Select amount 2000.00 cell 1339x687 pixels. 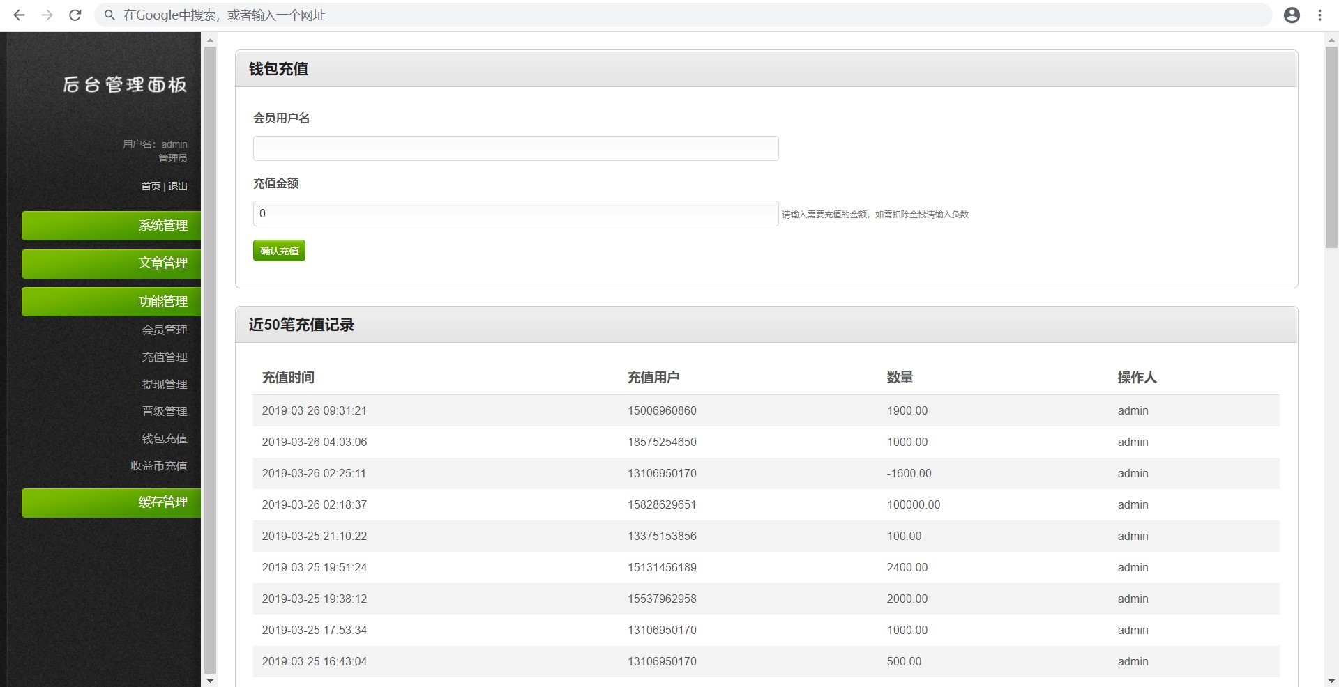point(907,599)
